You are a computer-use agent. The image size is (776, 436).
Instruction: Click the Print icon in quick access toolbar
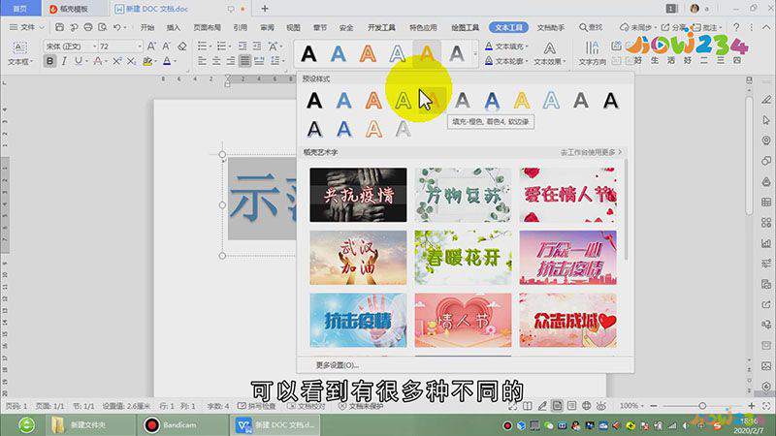[x=88, y=27]
